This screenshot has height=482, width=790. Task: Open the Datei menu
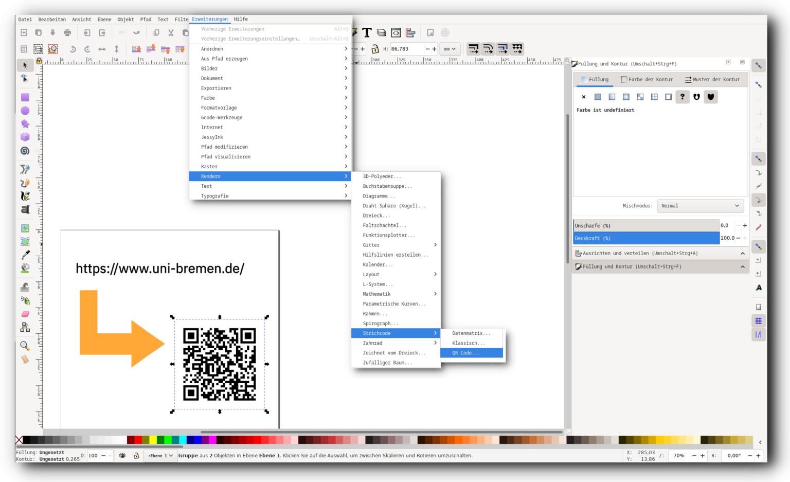pos(25,20)
